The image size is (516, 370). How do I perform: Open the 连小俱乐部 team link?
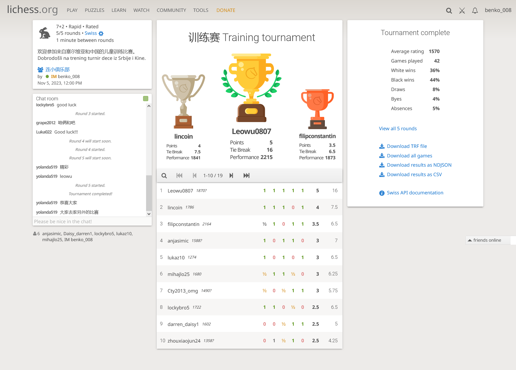point(57,69)
